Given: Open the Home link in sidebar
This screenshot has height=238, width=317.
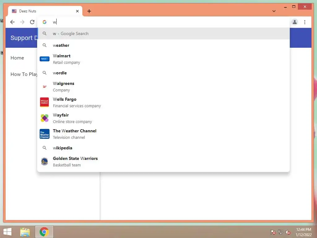Looking at the screenshot, I should click(x=17, y=58).
